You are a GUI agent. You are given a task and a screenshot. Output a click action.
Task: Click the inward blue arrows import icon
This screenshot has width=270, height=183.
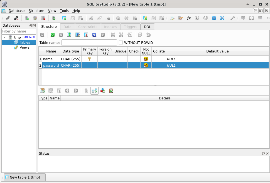214,18
